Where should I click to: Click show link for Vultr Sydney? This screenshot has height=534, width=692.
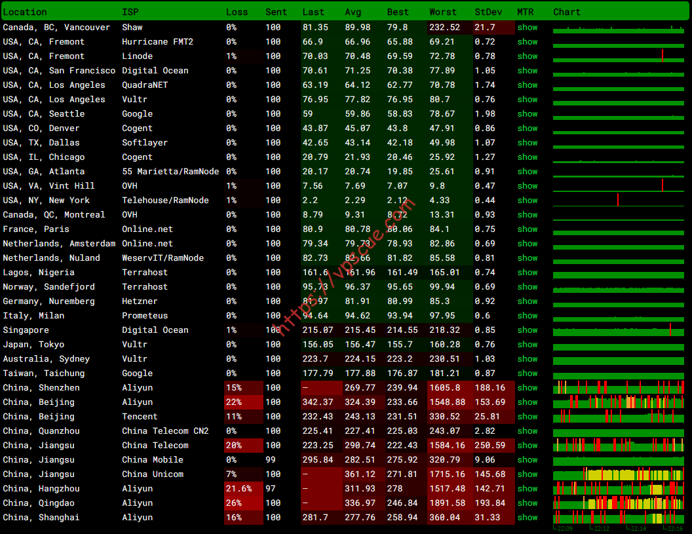pos(528,359)
